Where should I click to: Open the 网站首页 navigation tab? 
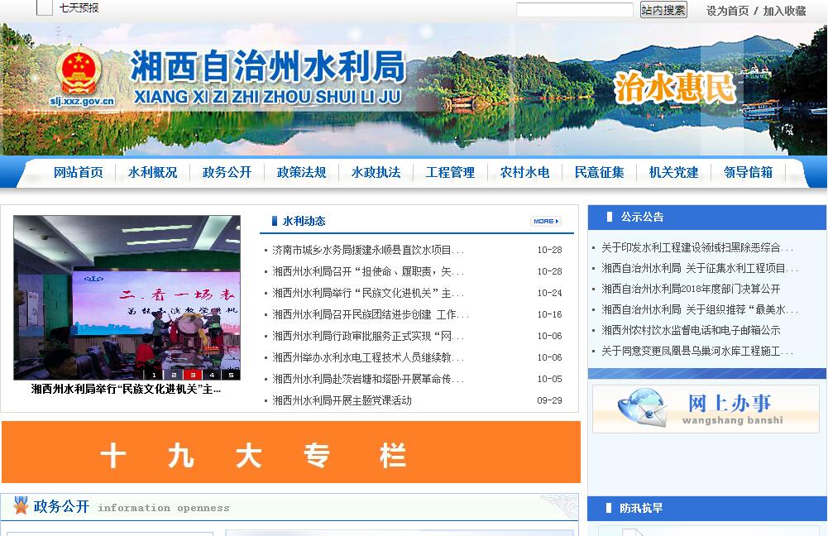coord(79,173)
